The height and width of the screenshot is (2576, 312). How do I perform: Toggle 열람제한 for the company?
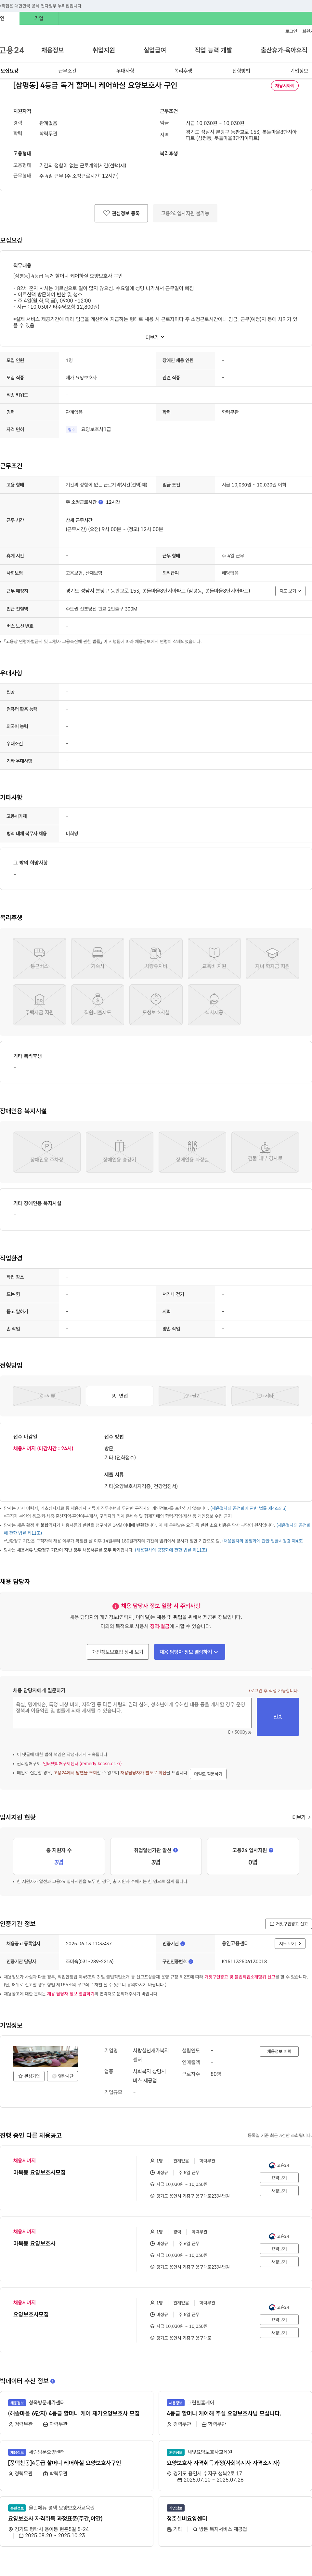pos(63,2076)
